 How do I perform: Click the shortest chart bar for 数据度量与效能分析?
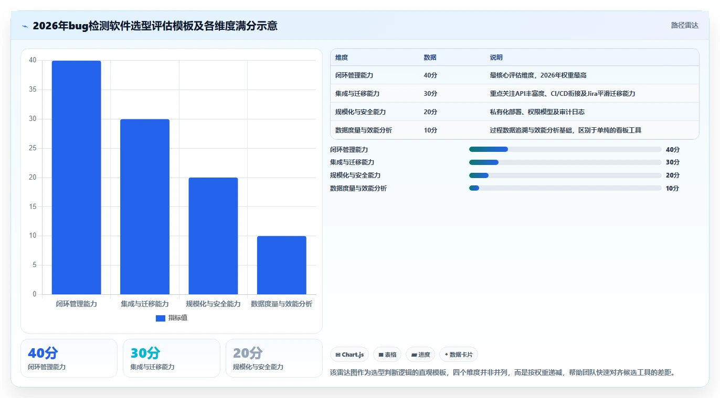pyautogui.click(x=282, y=265)
